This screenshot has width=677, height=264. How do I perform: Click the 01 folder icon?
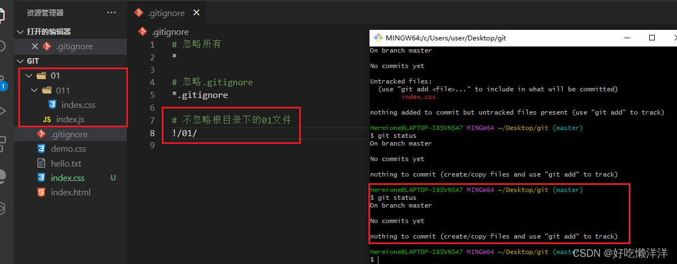[x=41, y=76]
